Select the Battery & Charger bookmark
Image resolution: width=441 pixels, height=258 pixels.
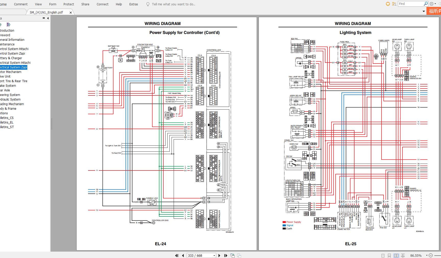click(11, 58)
